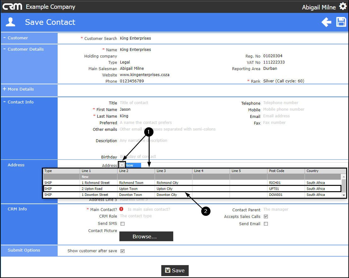Click the Browse button for contact picture
This screenshot has height=278, width=349.
(146, 236)
